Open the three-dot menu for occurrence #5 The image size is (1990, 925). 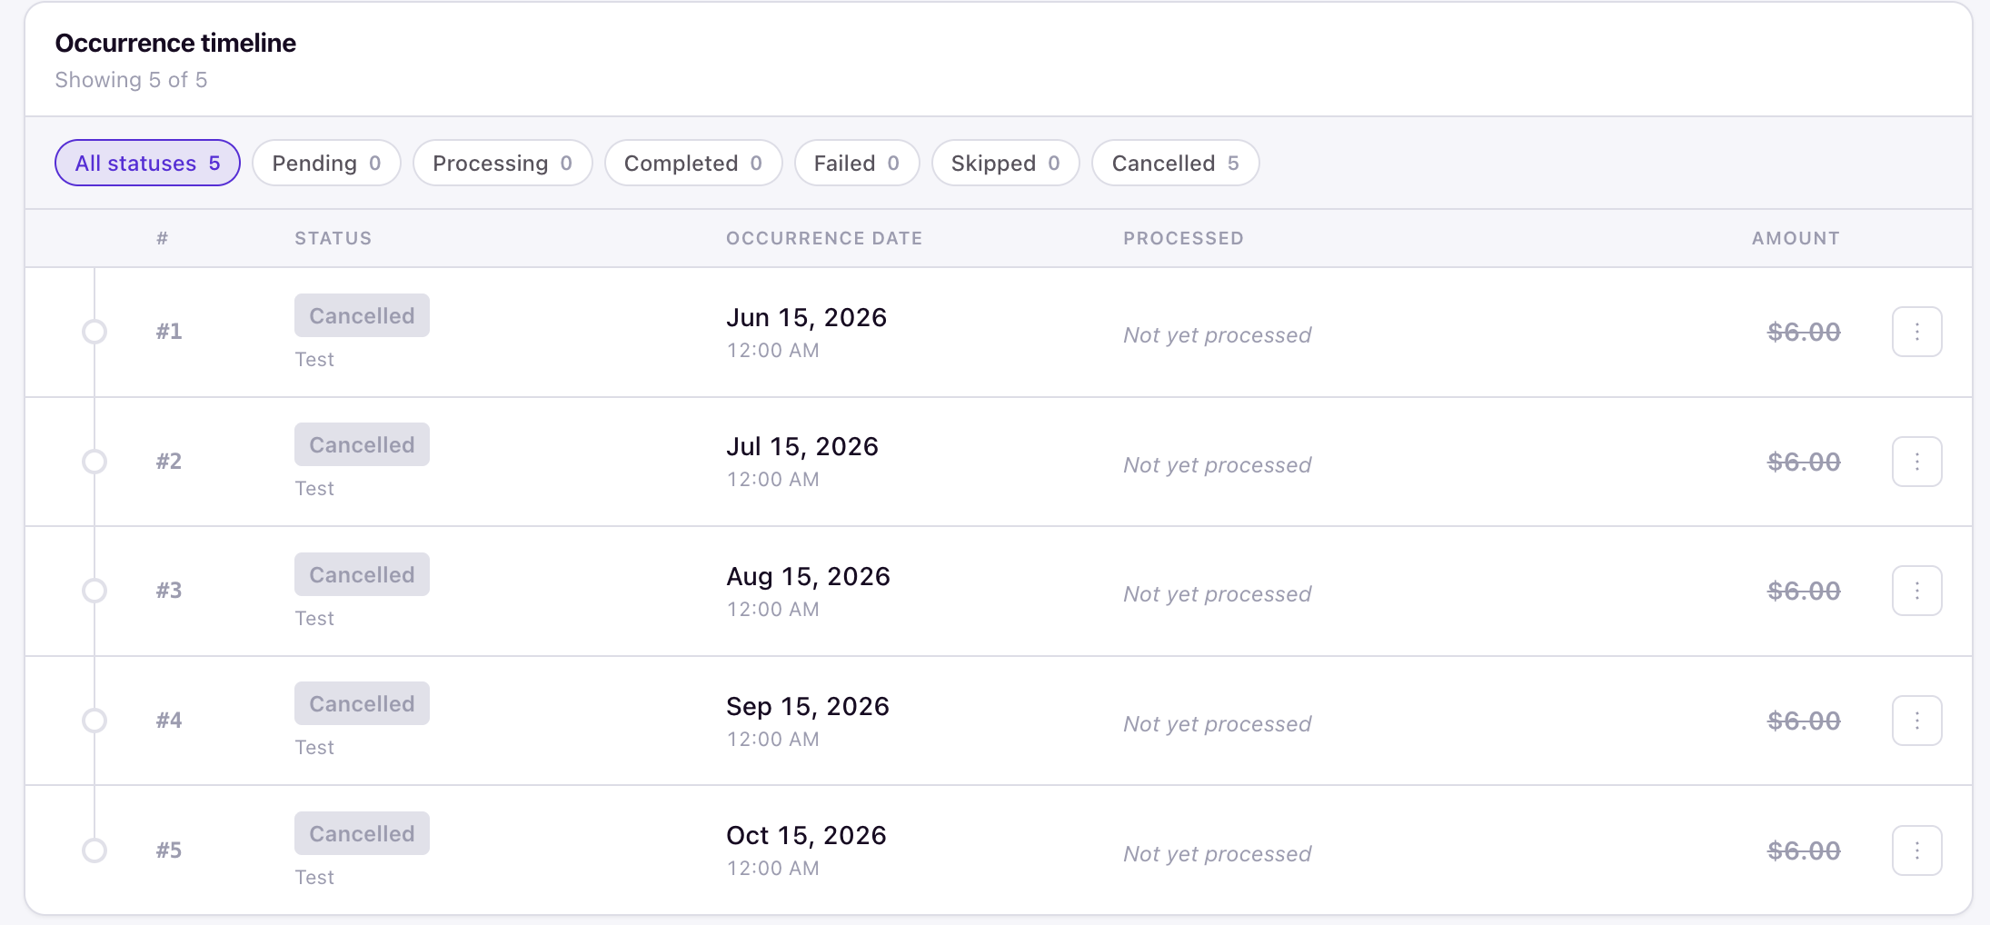[x=1916, y=850]
